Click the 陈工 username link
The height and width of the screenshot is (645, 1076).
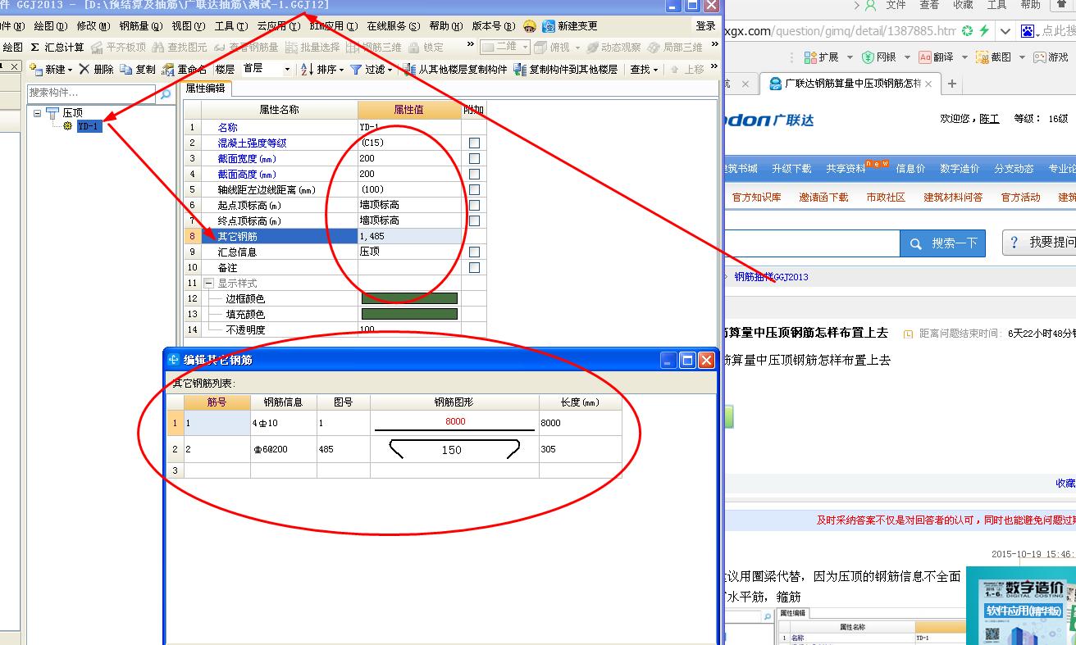pyautogui.click(x=989, y=119)
